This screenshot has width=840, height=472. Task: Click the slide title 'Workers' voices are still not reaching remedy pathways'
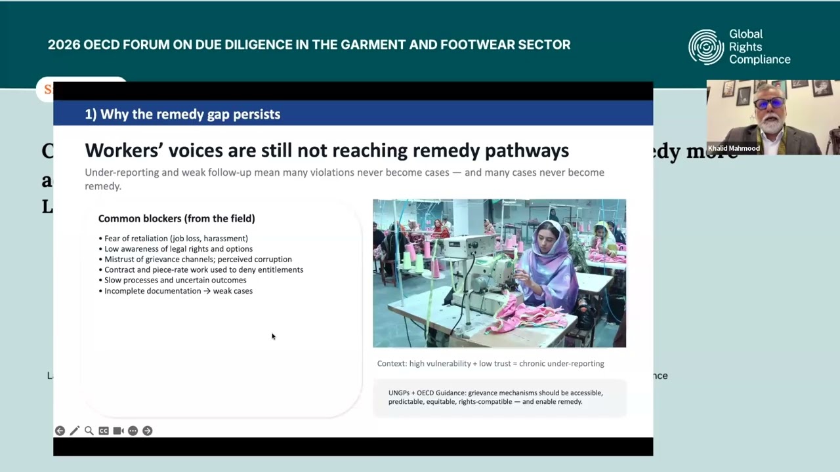(327, 150)
